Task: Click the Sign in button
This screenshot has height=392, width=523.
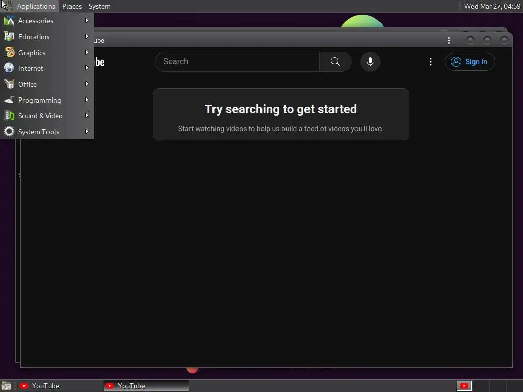Action: coord(470,62)
